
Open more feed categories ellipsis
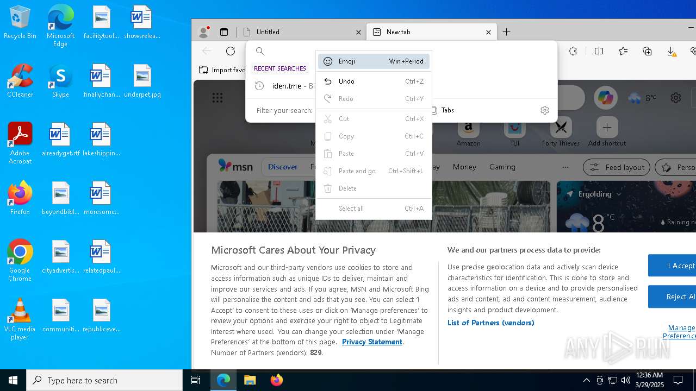click(x=565, y=167)
